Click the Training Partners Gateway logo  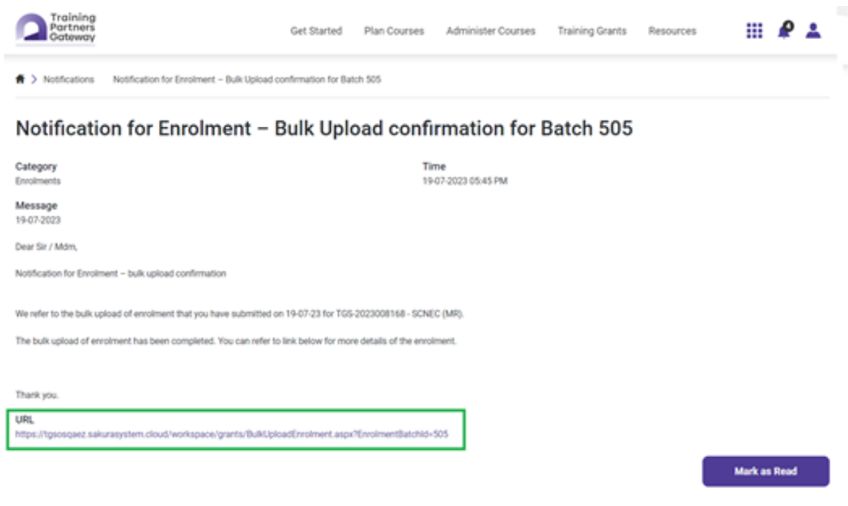tap(56, 28)
